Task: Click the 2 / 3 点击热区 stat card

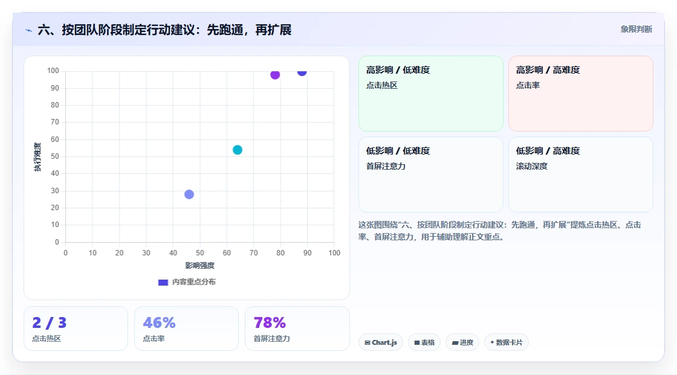Action: [76, 329]
